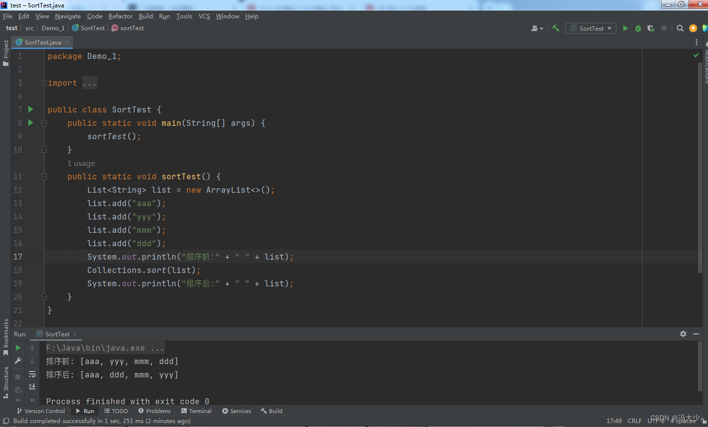Run SortTest with the toolbar play icon
Image resolution: width=708 pixels, height=427 pixels.
[625, 28]
